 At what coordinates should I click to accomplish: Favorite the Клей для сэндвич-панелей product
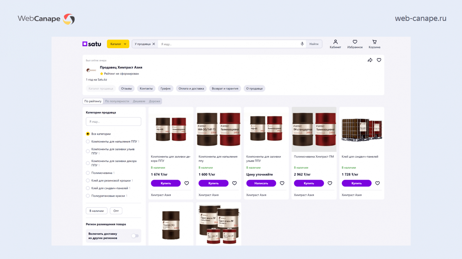point(377,183)
